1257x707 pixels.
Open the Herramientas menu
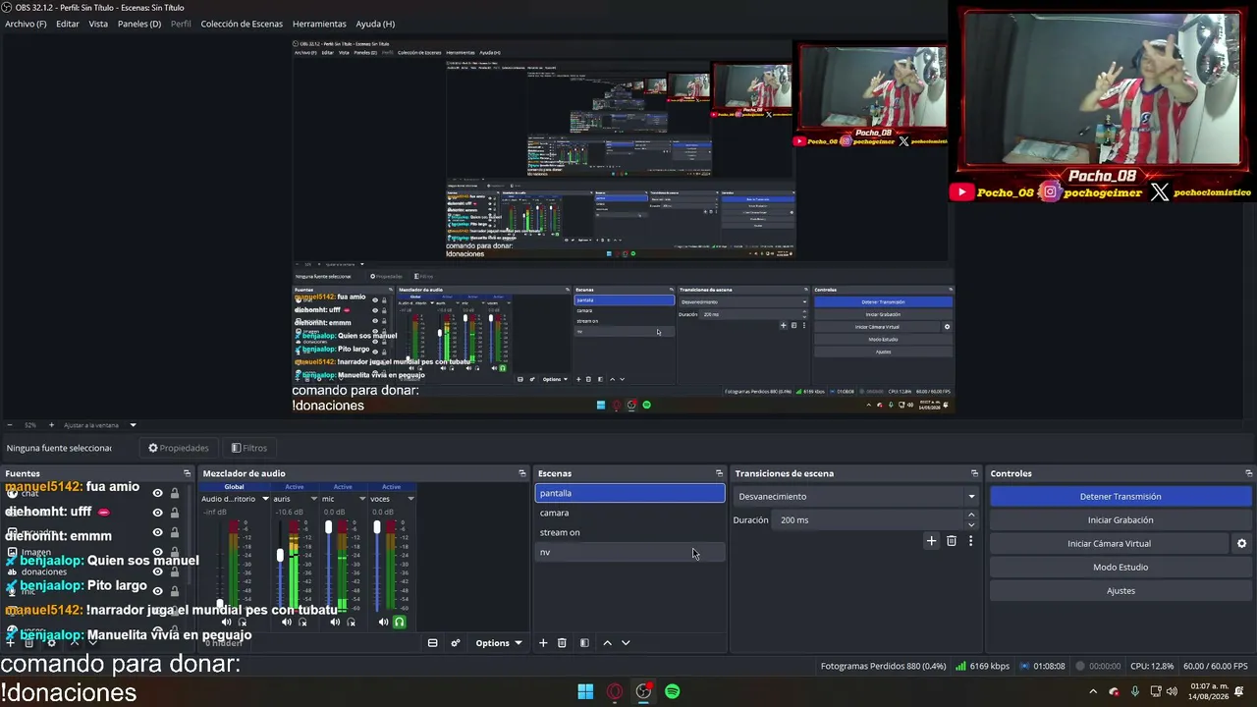[319, 24]
